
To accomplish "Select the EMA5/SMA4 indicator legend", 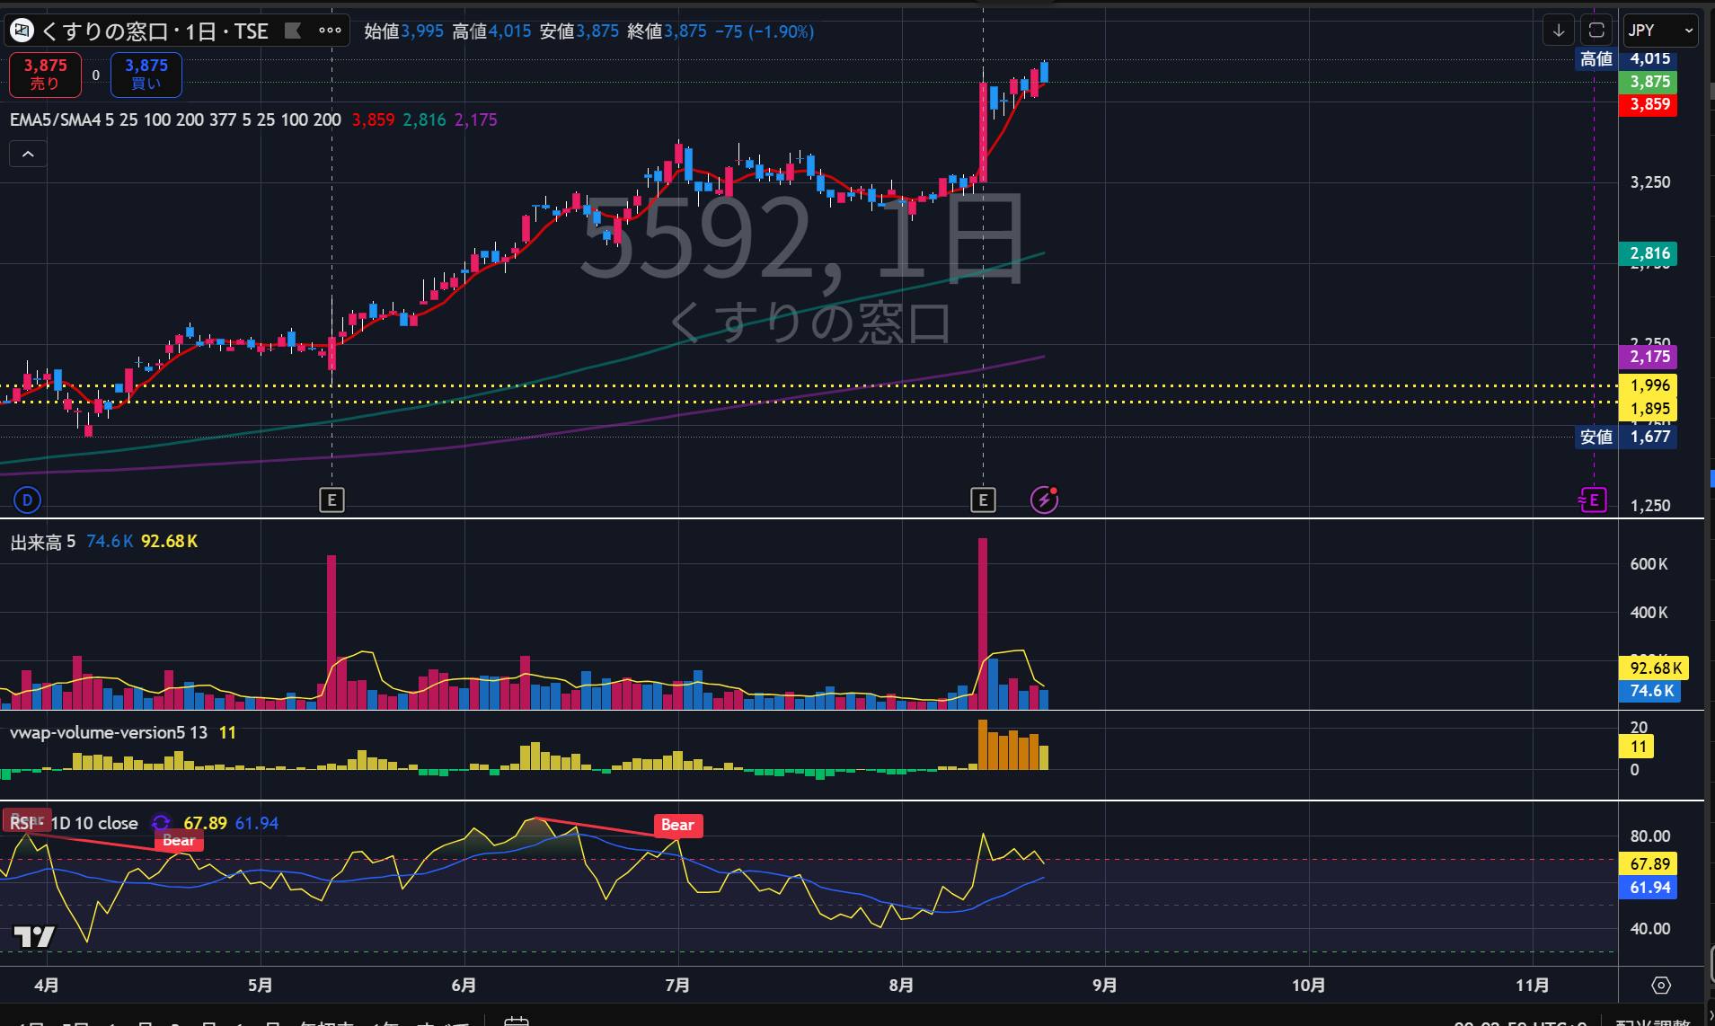I will click(175, 119).
